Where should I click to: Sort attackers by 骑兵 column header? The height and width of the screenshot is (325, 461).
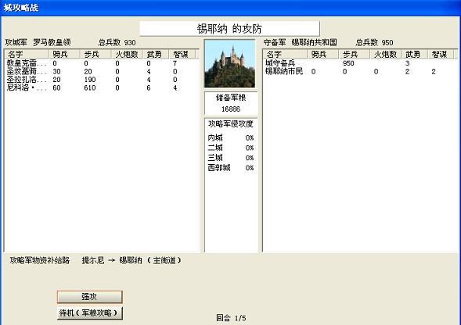(64, 55)
